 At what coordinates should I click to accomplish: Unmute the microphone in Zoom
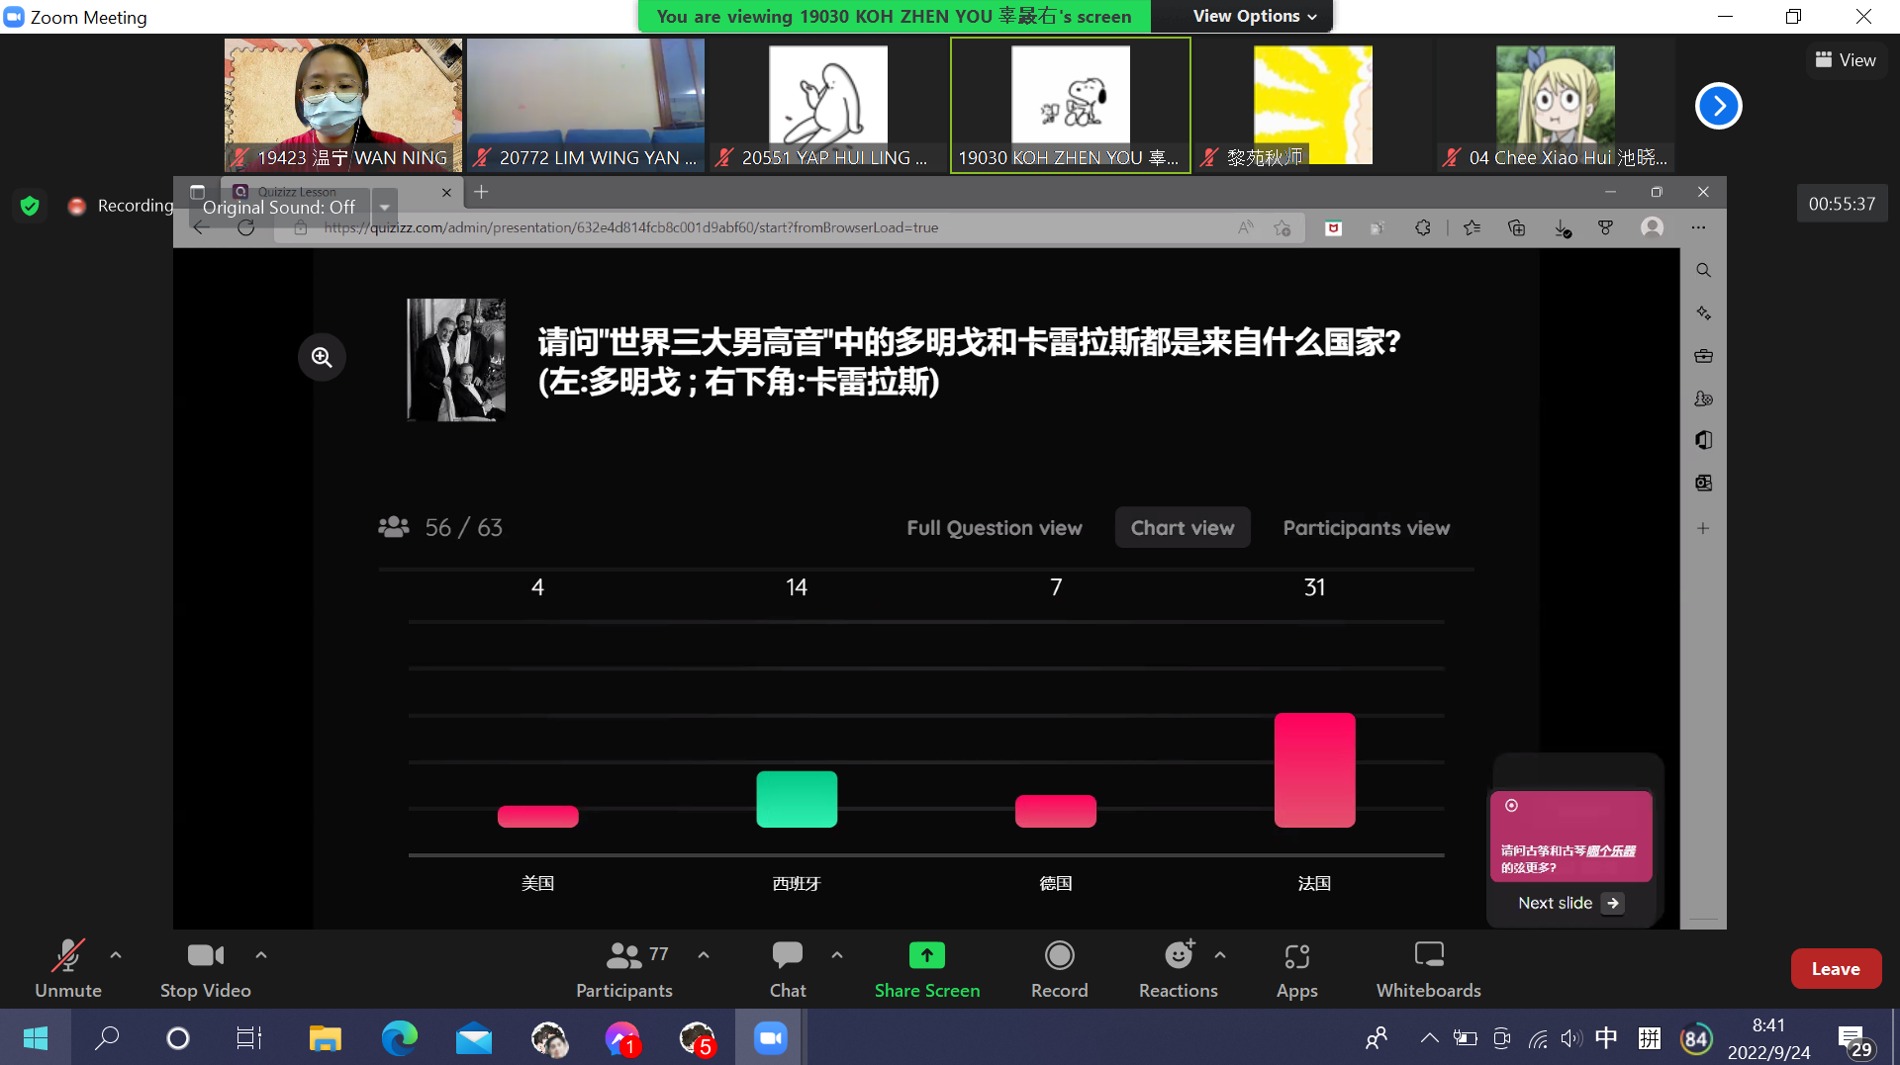click(x=68, y=968)
